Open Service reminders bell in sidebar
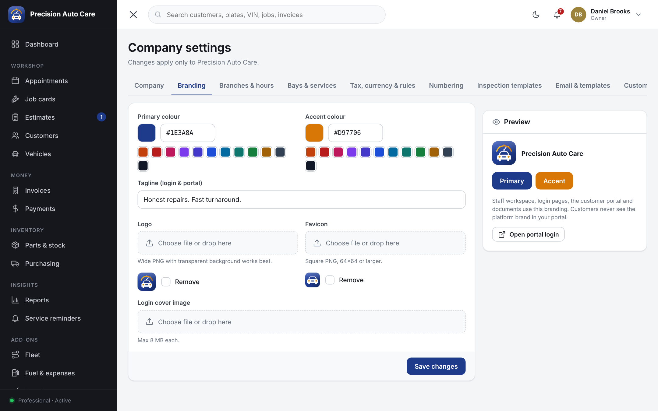The width and height of the screenshot is (658, 411). click(15, 318)
